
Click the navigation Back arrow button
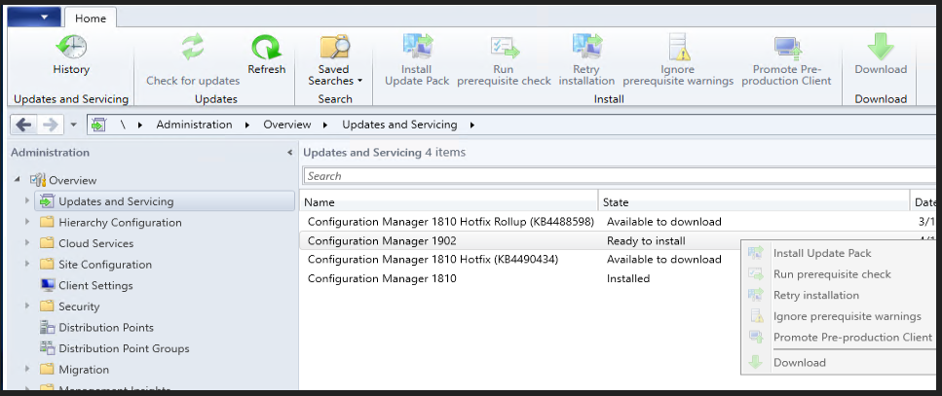23,125
